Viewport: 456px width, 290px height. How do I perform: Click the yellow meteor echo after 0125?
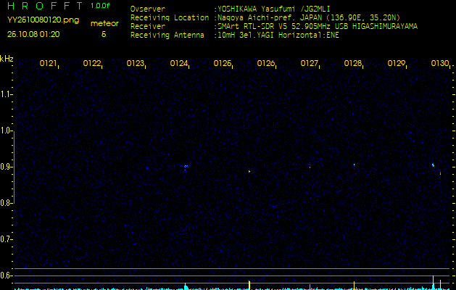(249, 171)
